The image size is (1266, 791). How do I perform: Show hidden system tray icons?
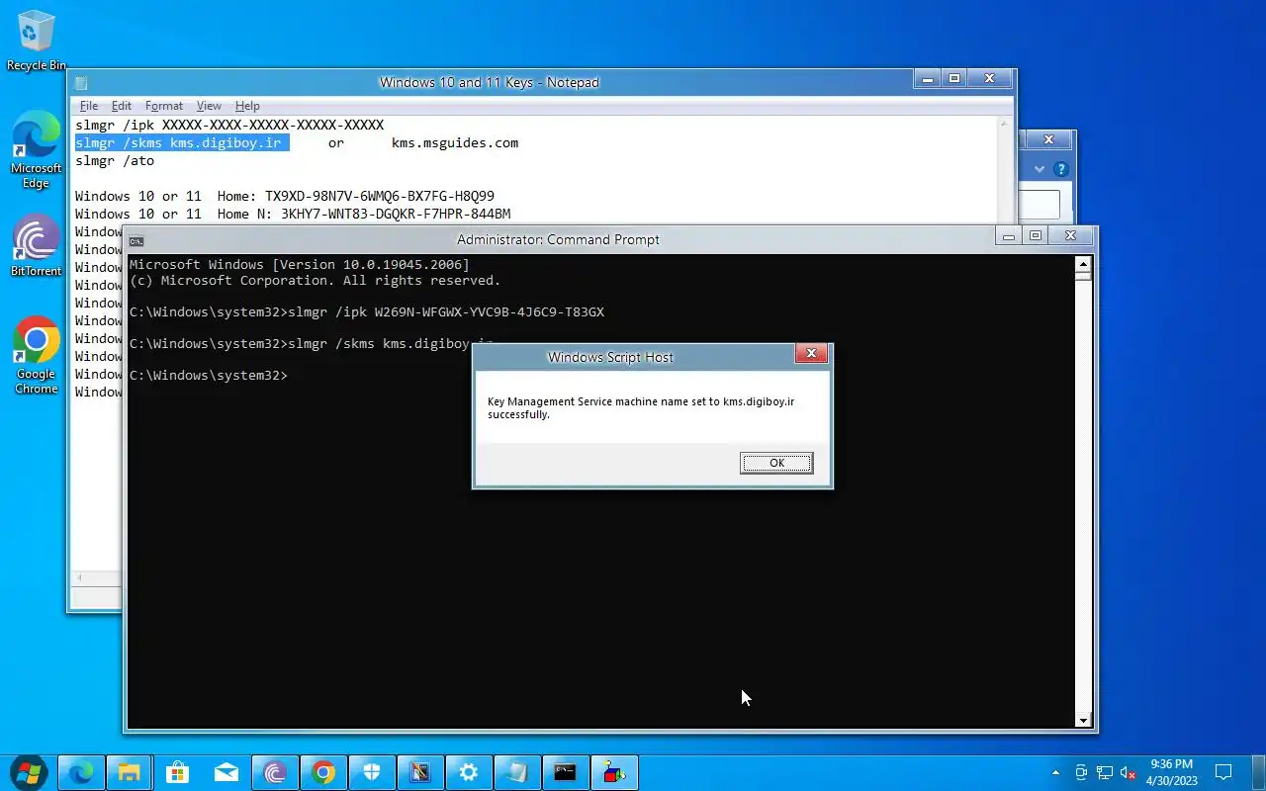1055,772
